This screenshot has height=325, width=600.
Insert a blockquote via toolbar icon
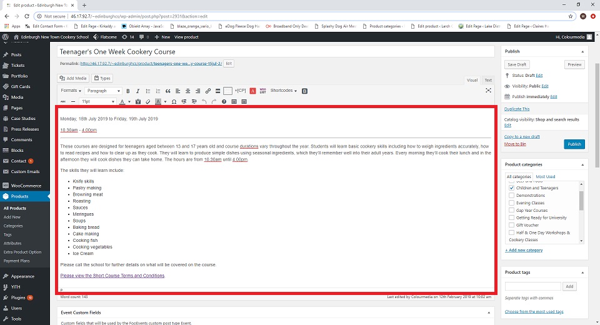(168, 91)
